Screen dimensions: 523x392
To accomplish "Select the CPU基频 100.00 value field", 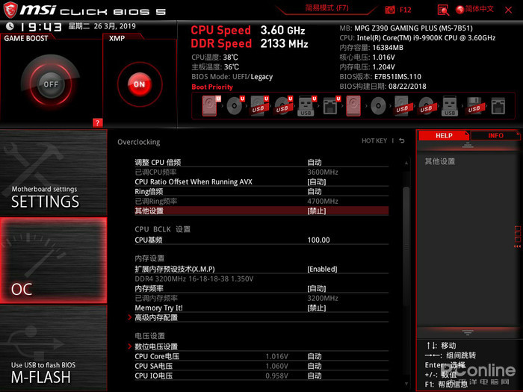I will [x=318, y=240].
